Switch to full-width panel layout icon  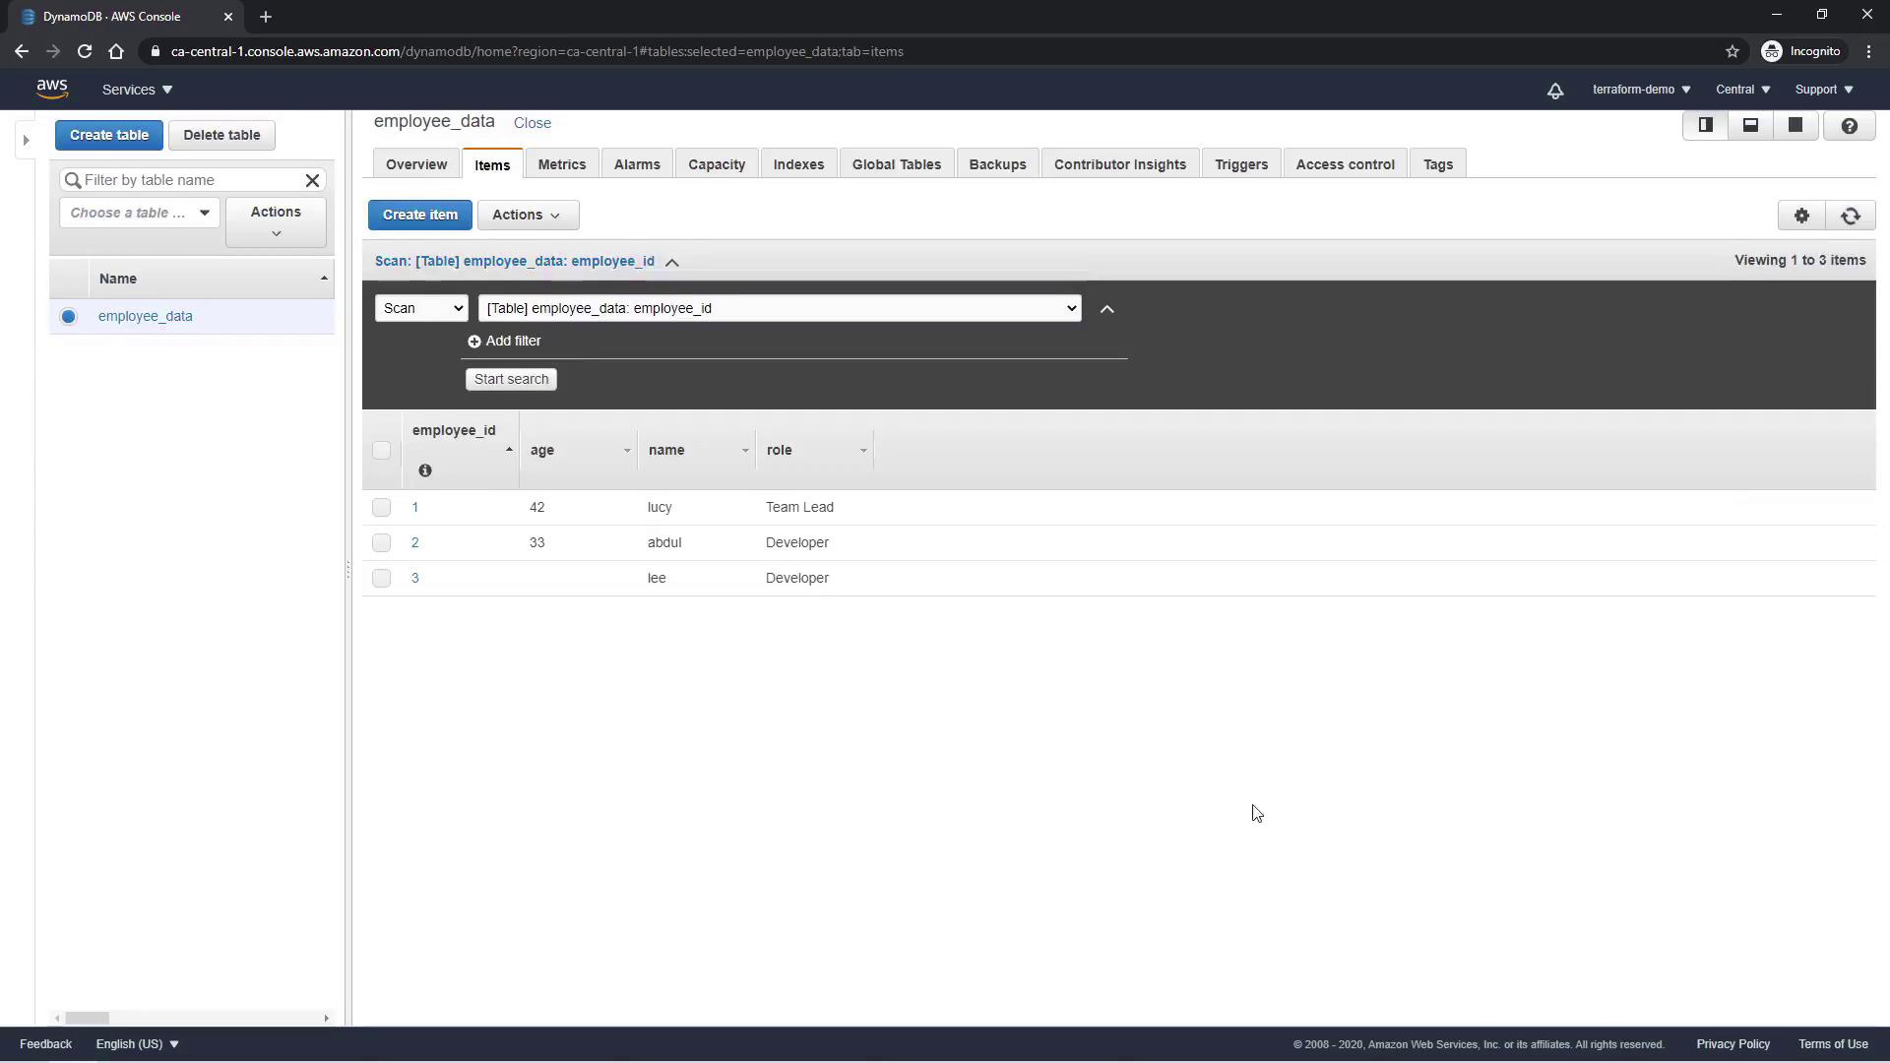click(1795, 126)
